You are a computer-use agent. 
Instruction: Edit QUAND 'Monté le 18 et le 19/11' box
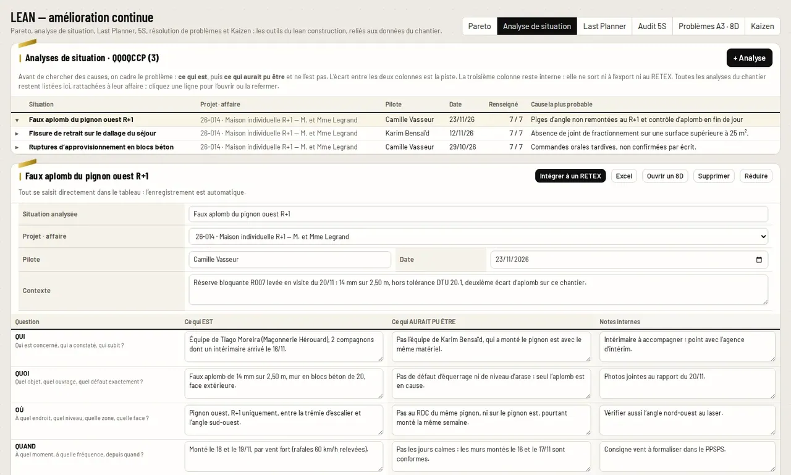[284, 456]
